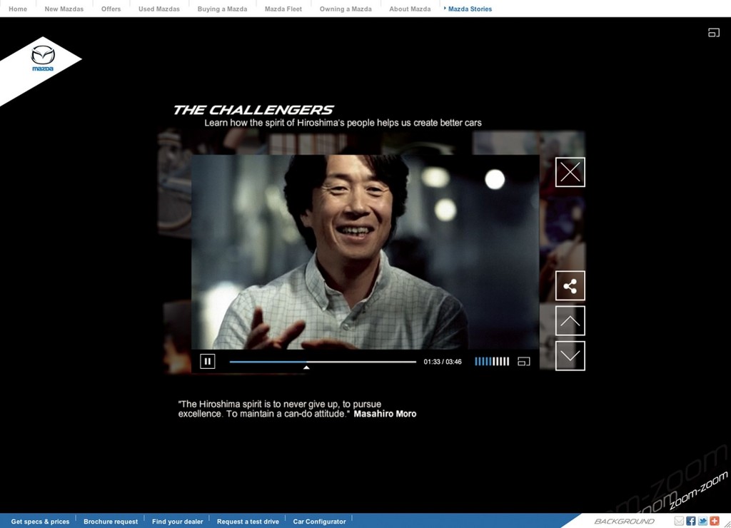Click the progress bar playhead marker
731x528 pixels.
[306, 367]
